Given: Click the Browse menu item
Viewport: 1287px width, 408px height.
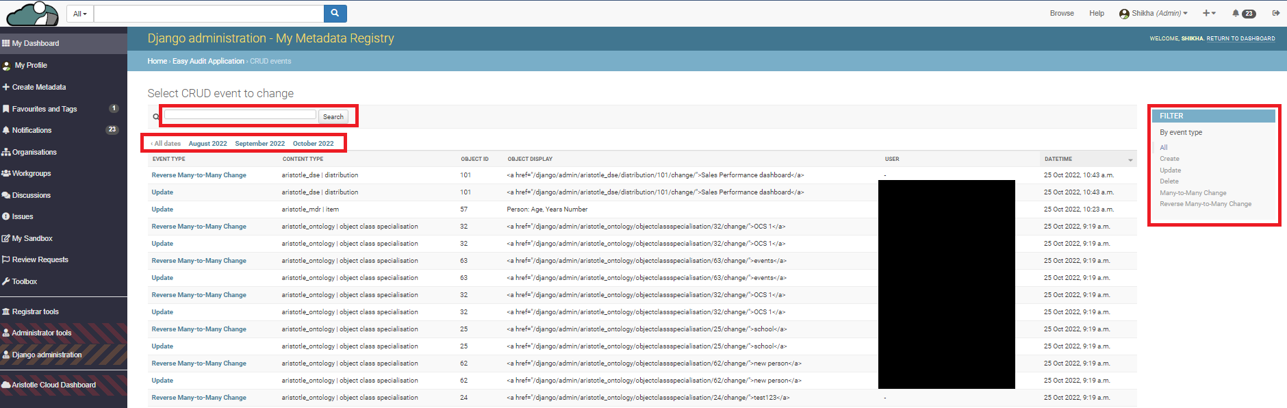Looking at the screenshot, I should 1062,13.
